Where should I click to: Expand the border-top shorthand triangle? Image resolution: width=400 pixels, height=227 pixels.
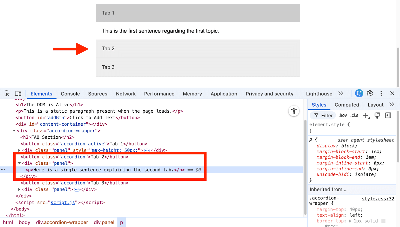click(x=350, y=221)
